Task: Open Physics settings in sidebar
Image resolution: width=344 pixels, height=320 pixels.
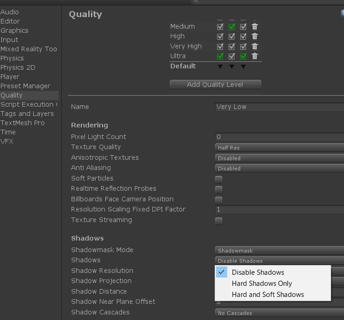Action: point(12,58)
